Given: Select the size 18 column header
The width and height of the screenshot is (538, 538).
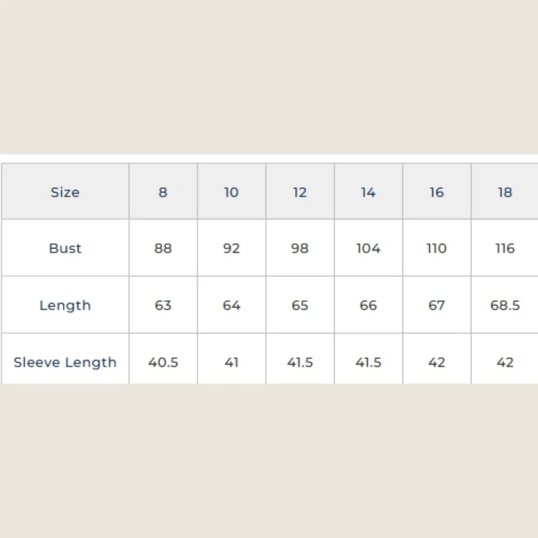Looking at the screenshot, I should coord(505,192).
